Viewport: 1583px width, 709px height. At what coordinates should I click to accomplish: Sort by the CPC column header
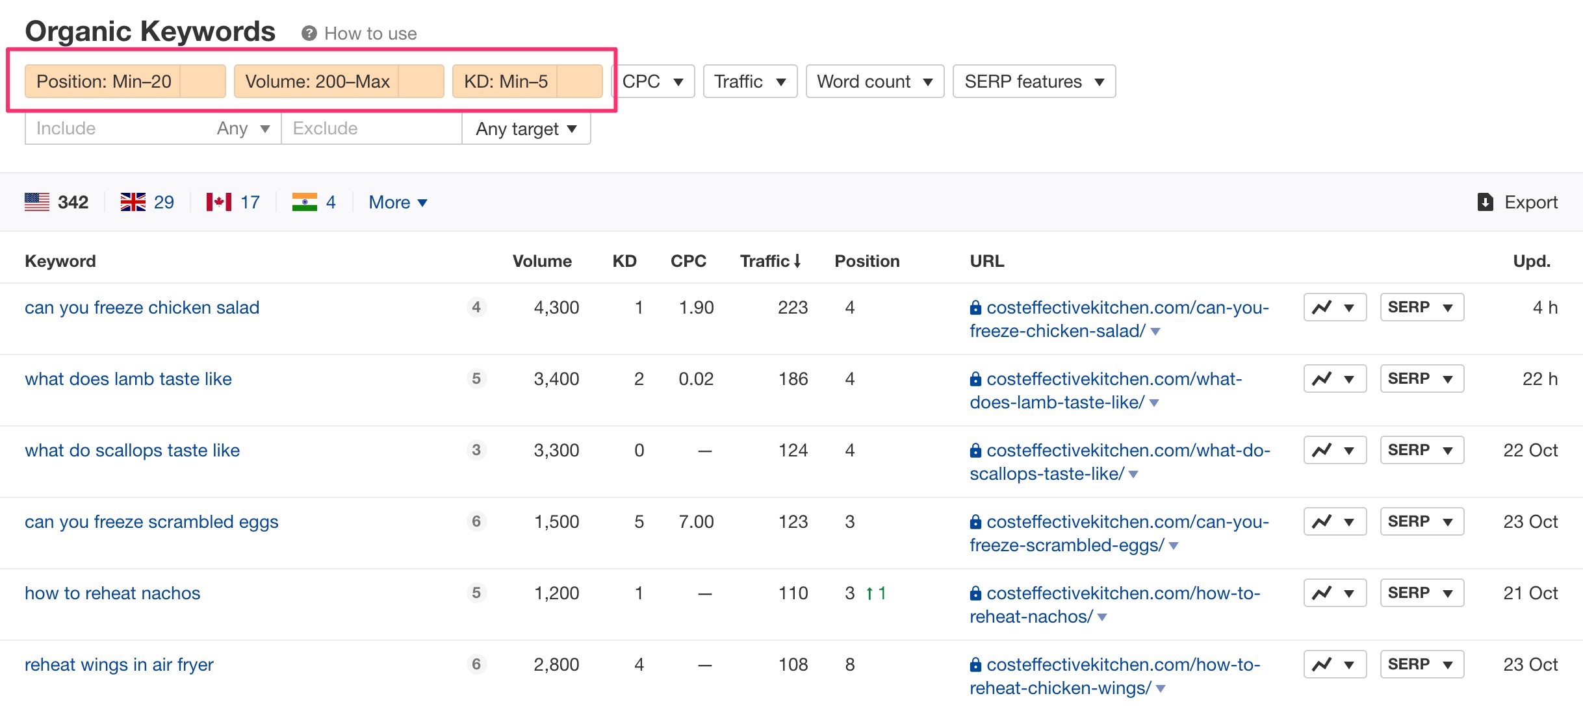pos(688,261)
